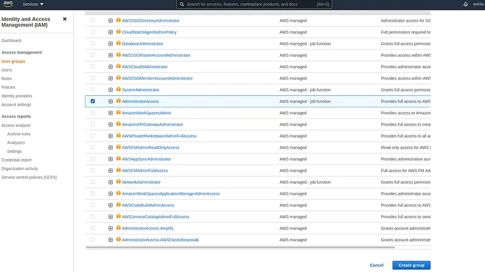The height and width of the screenshot is (272, 485).
Task: Click the policy icon beside SystemAdministrator
Action: point(118,89)
